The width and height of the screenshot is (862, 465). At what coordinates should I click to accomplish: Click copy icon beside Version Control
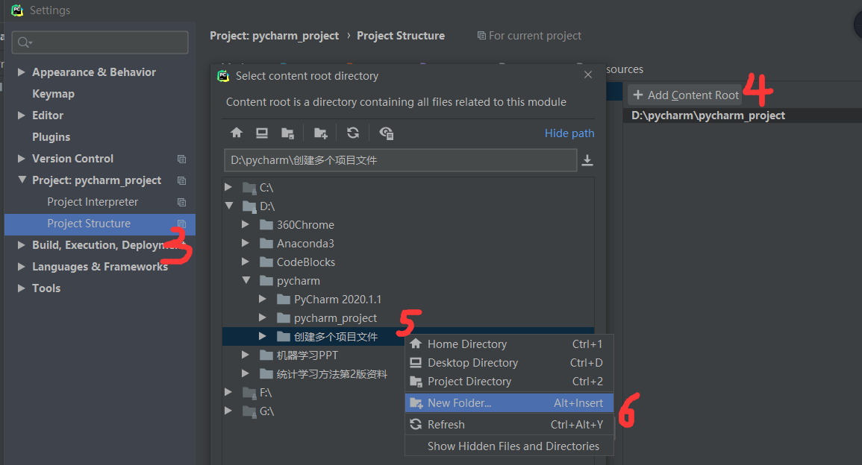[x=181, y=159]
